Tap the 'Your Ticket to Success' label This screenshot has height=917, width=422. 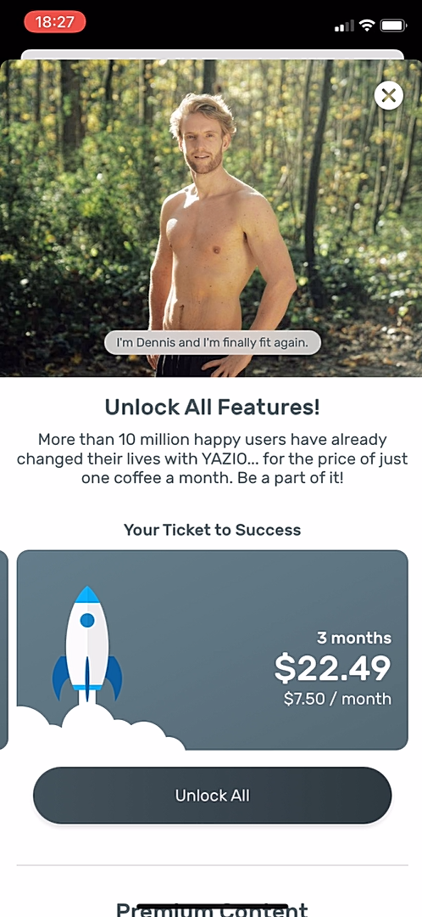(x=213, y=530)
